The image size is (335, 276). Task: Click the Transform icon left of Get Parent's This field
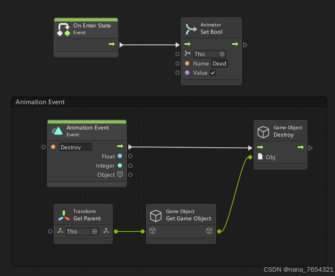pyautogui.click(x=60, y=231)
